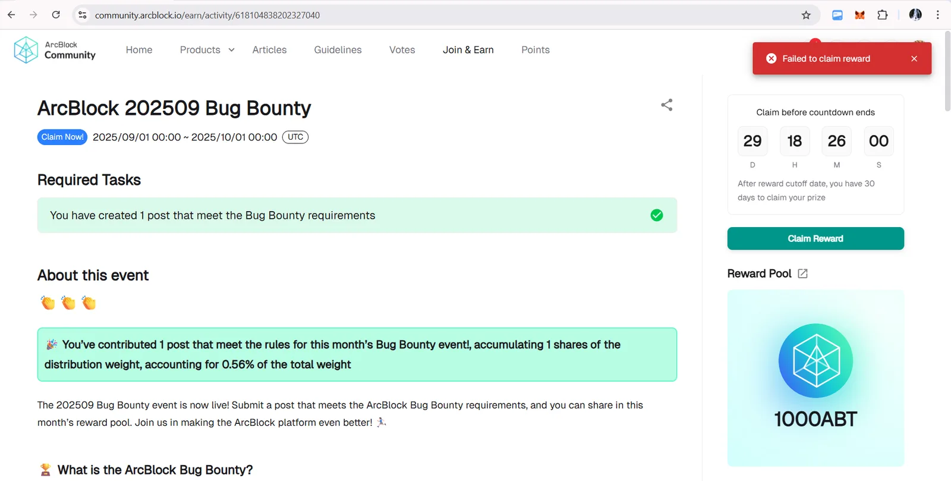Click the ABT token logo in Reward Pool

(x=815, y=360)
